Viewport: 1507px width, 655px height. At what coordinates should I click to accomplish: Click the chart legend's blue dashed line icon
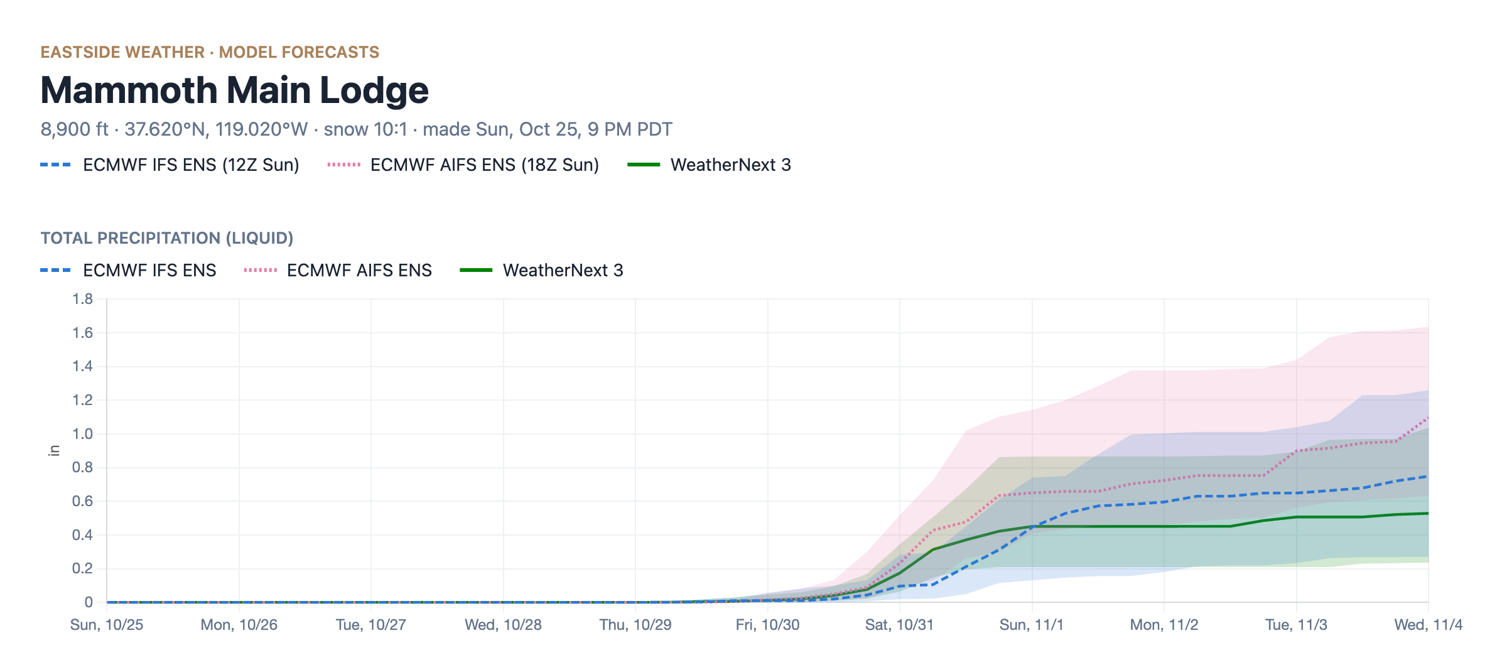[55, 270]
